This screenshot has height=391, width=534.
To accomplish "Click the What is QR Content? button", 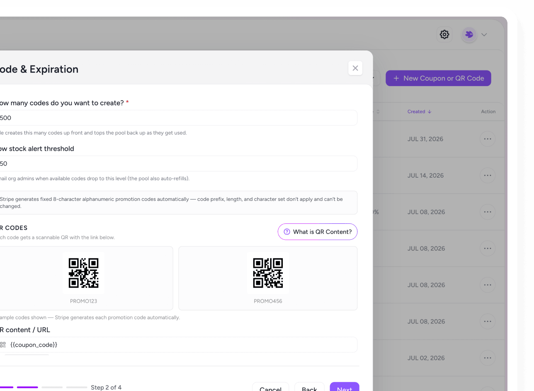I will (x=318, y=232).
